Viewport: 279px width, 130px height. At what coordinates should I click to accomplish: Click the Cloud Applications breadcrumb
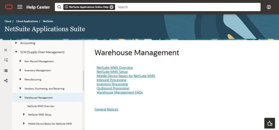pyautogui.click(x=27, y=21)
